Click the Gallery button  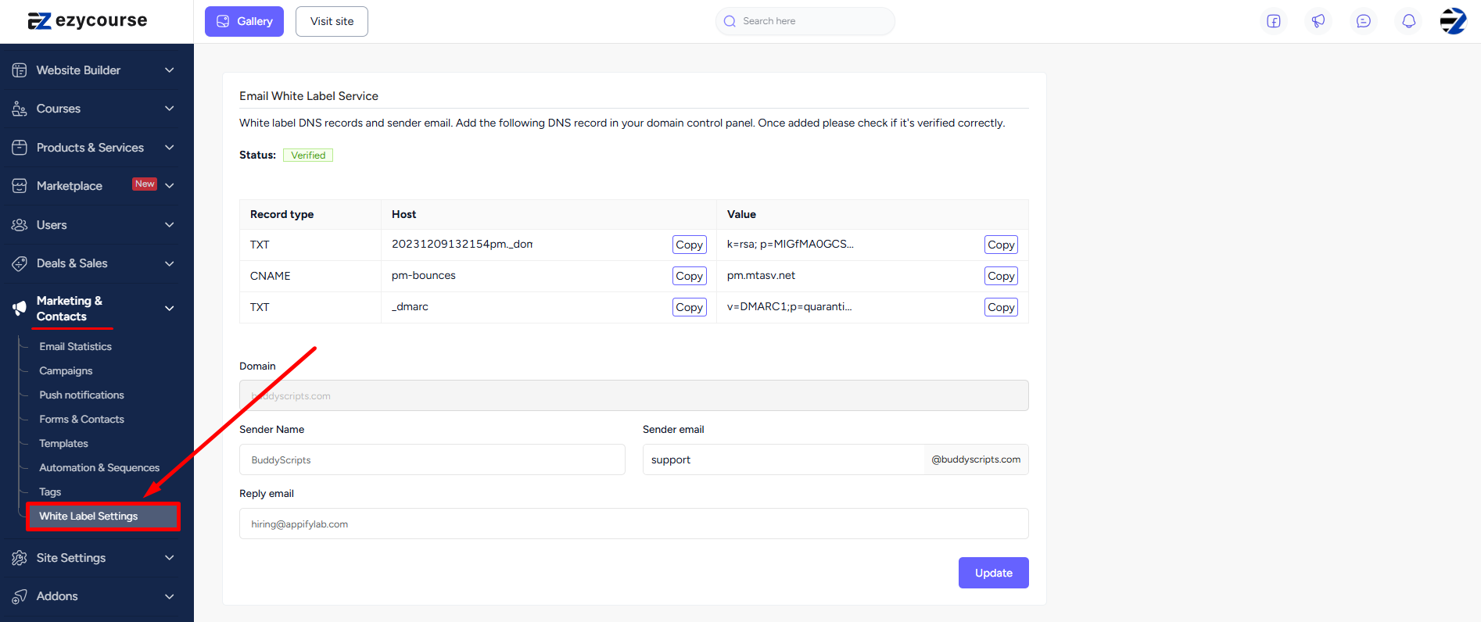coord(244,21)
